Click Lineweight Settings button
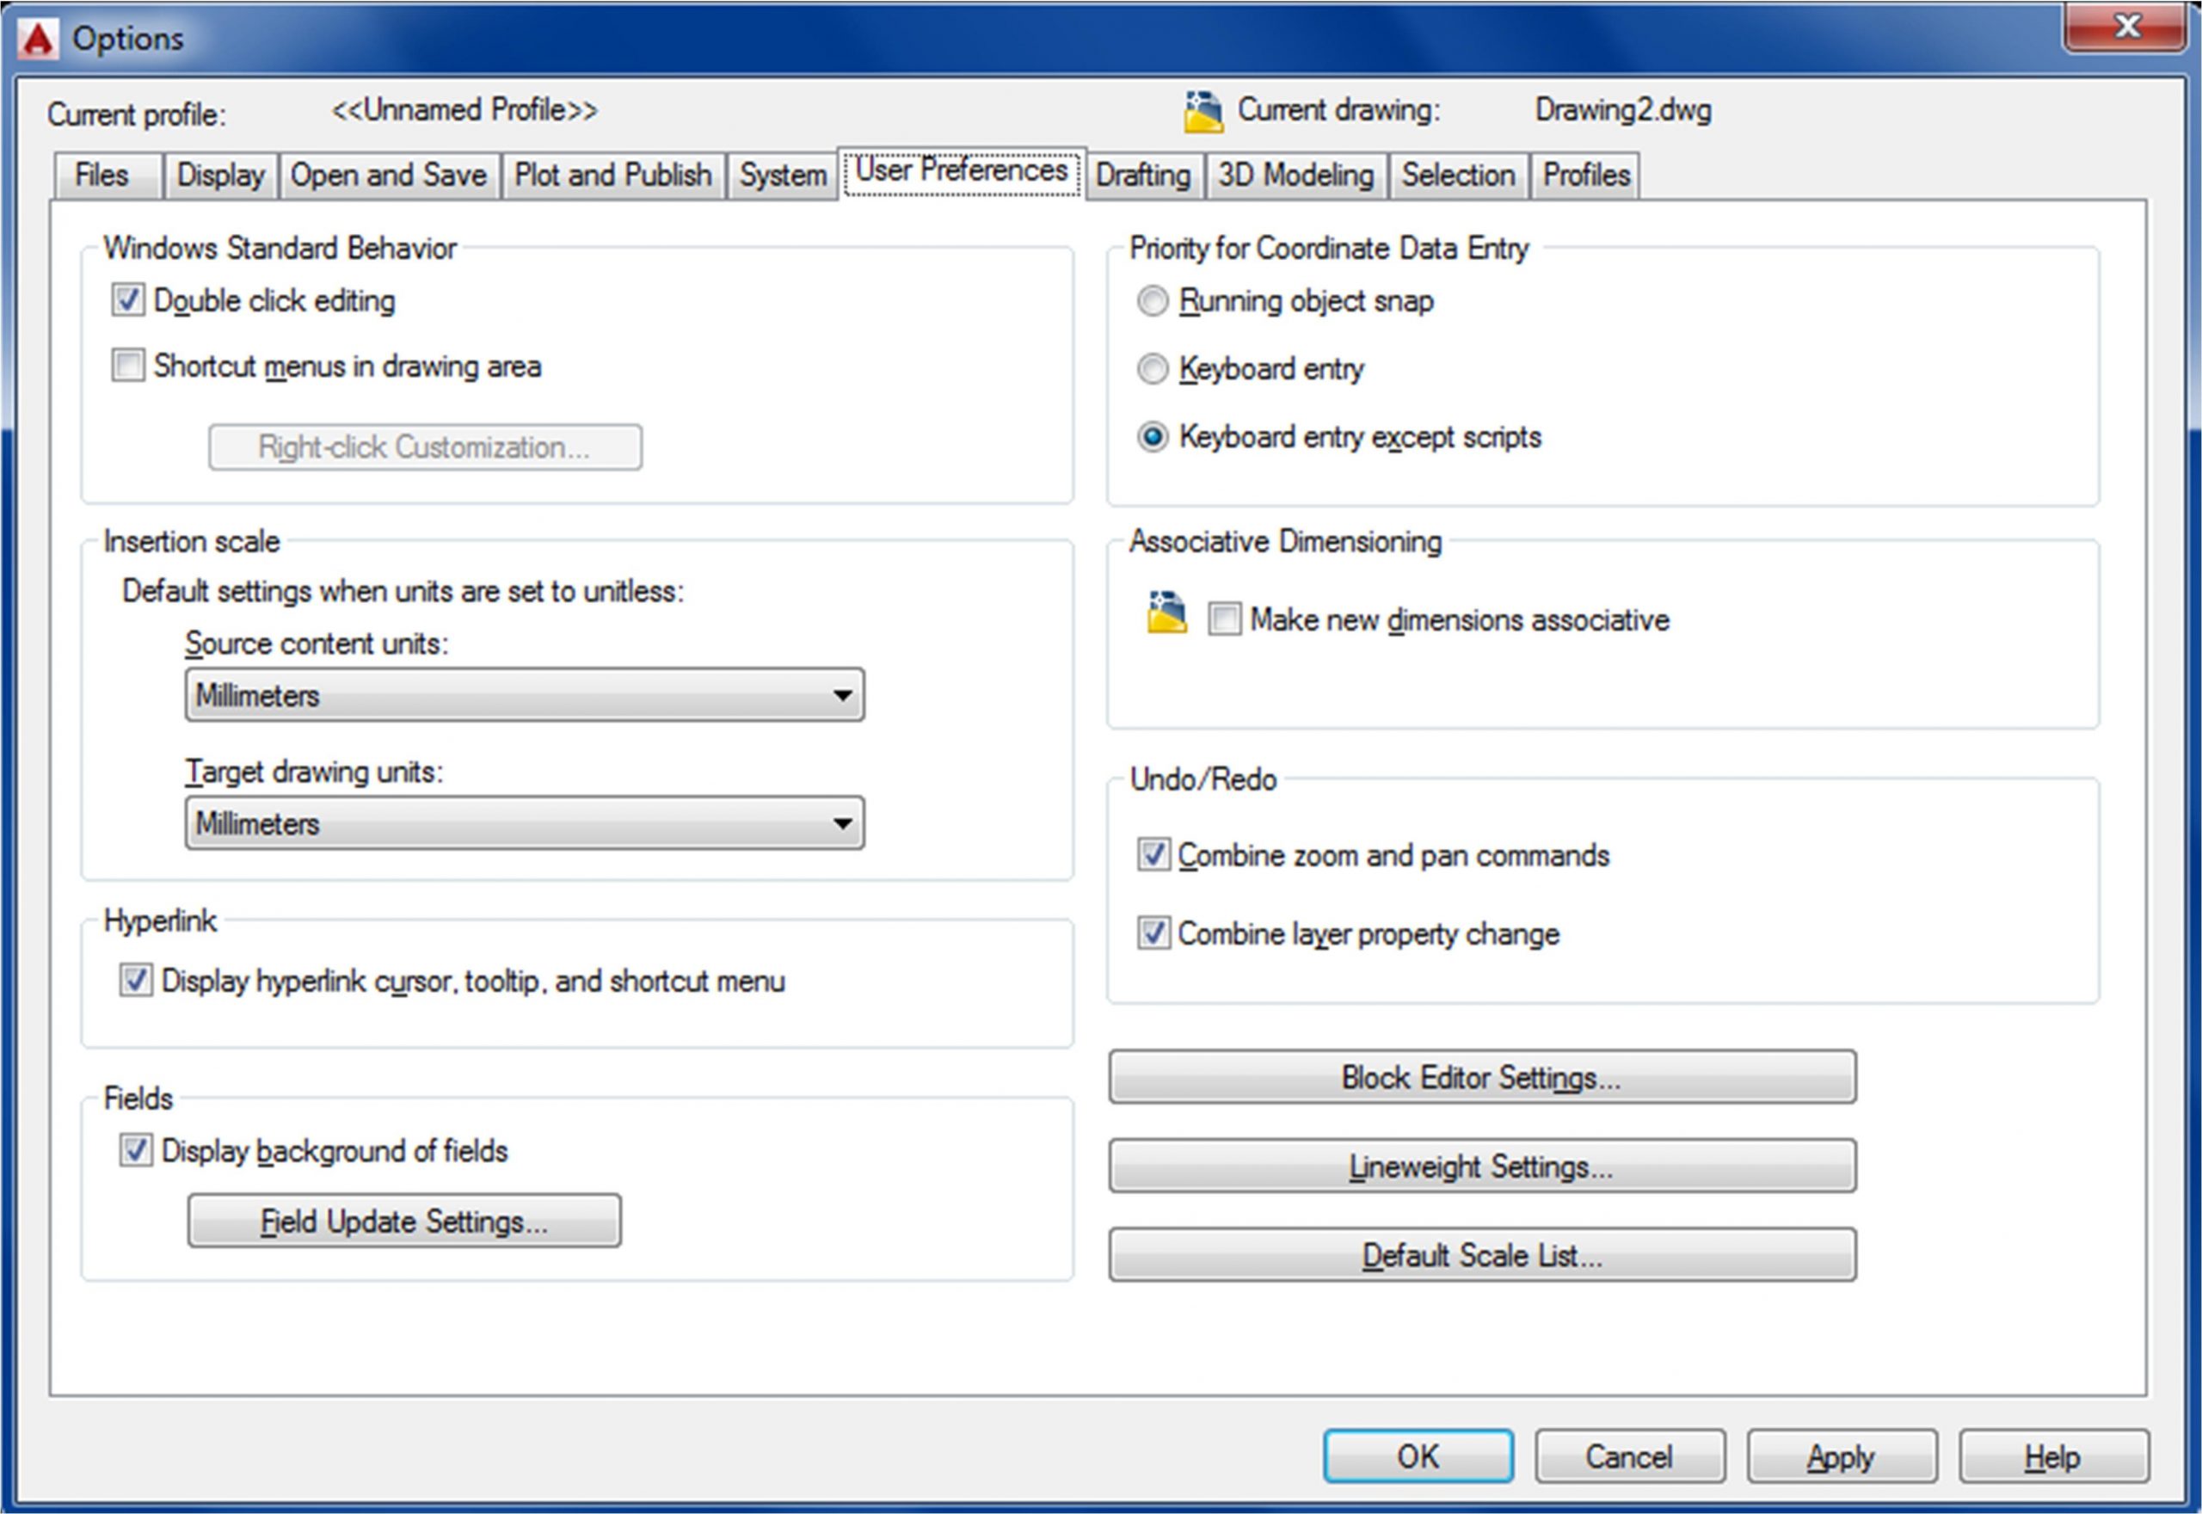Viewport: 2202px width, 1514px height. coord(1481,1166)
